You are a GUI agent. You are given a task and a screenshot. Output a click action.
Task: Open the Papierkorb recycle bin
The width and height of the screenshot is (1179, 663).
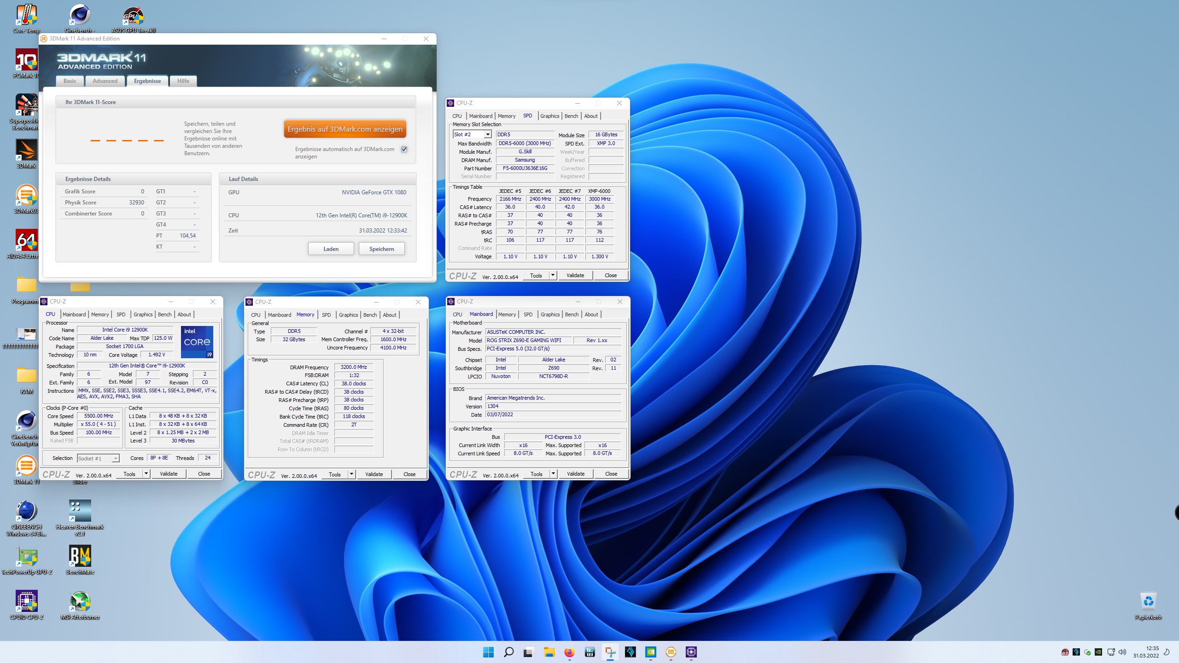(1148, 605)
